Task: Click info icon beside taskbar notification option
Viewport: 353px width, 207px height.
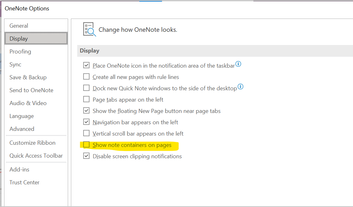Action: pyautogui.click(x=239, y=64)
